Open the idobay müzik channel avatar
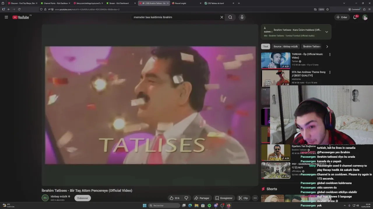Image resolution: width=373 pixels, height=209 pixels. click(x=45, y=198)
